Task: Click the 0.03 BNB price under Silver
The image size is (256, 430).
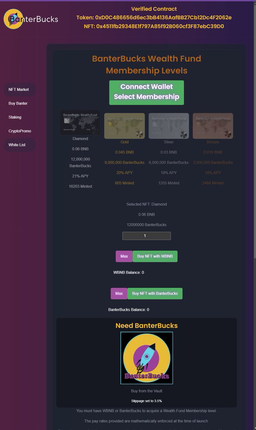Action: (x=169, y=152)
